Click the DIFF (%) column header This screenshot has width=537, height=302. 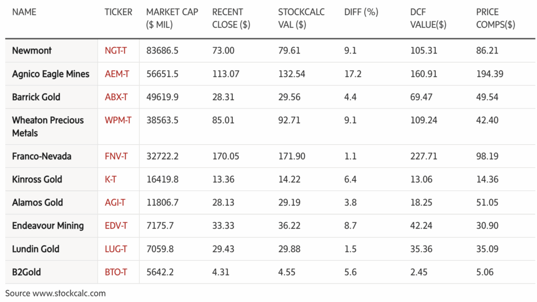[361, 12]
